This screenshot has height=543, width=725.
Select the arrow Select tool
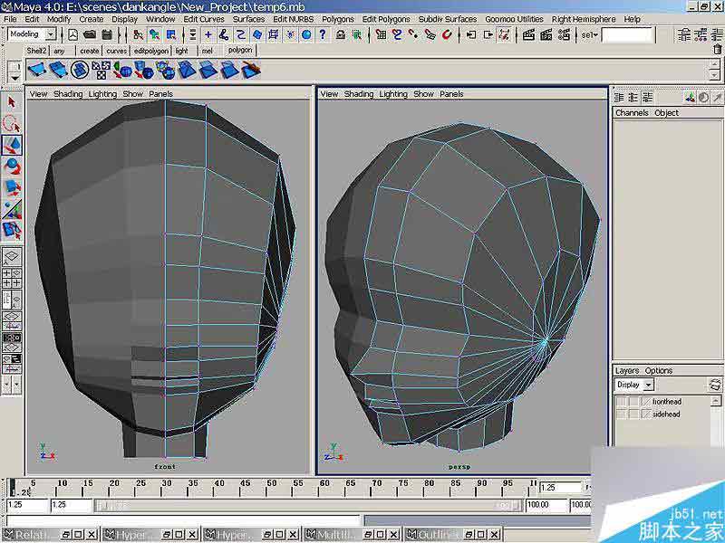coord(12,102)
